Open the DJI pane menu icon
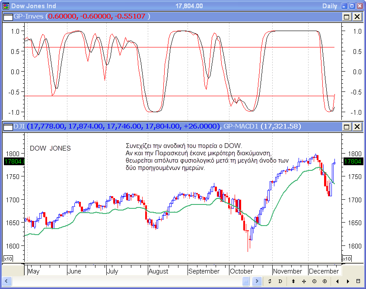The image size is (366, 289). tap(8, 126)
